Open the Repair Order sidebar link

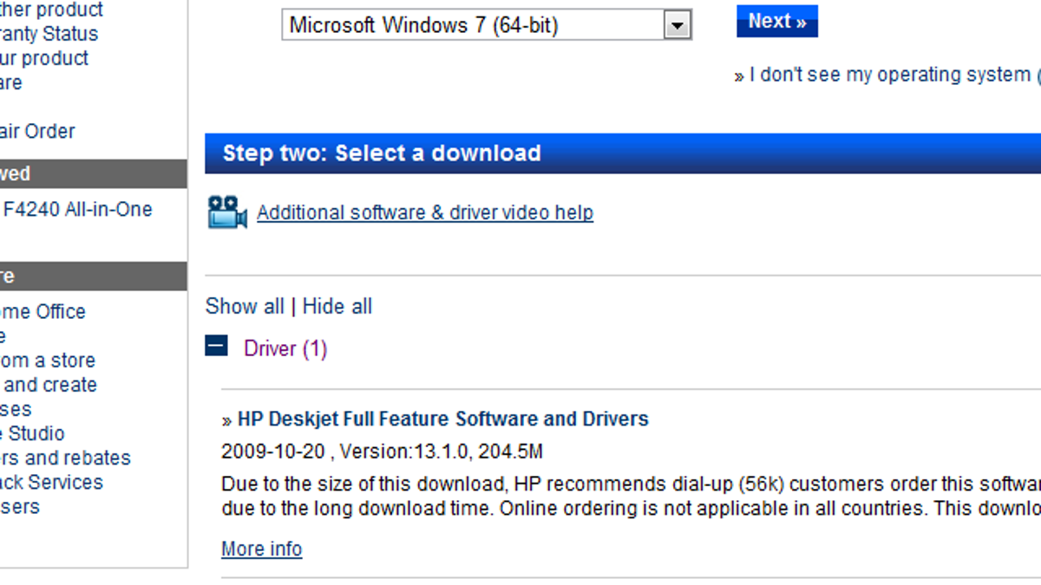(x=37, y=131)
